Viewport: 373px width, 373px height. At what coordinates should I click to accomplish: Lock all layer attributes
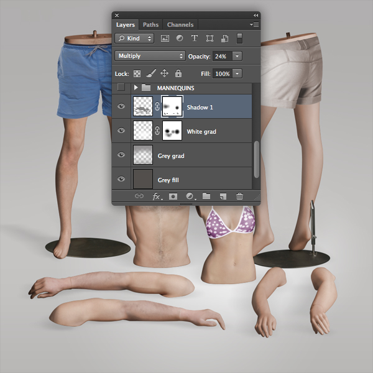pos(178,73)
